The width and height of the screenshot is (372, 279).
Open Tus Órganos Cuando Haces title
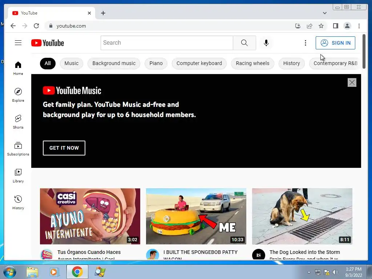pos(89,255)
